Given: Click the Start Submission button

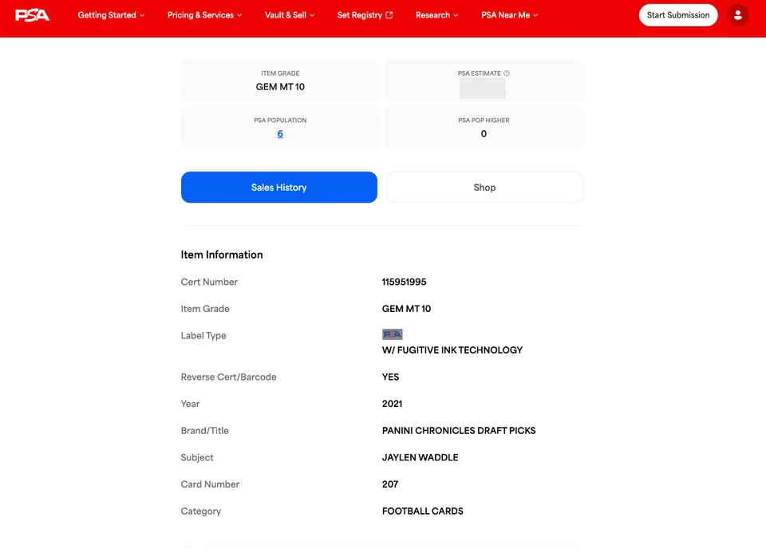Looking at the screenshot, I should (678, 15).
